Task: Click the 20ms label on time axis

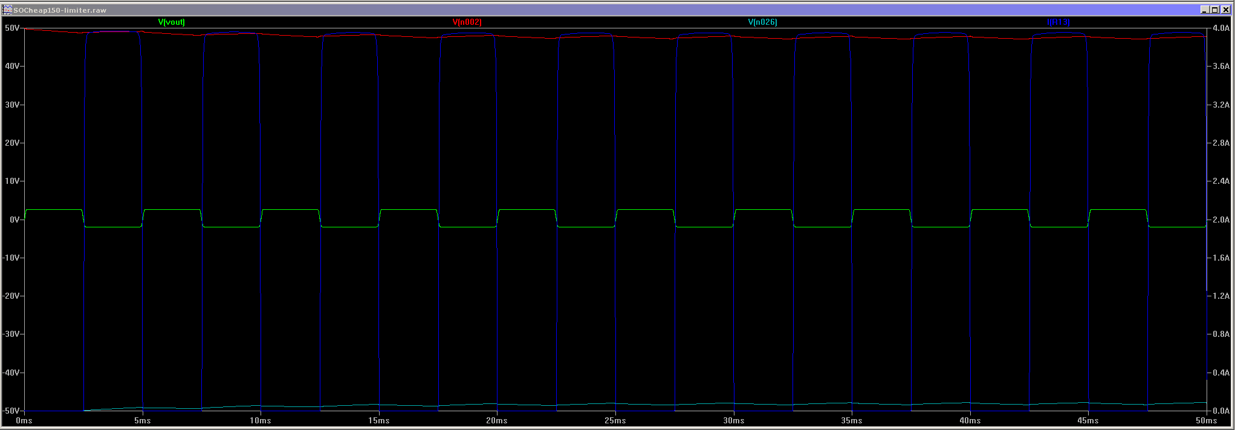Action: pos(497,420)
